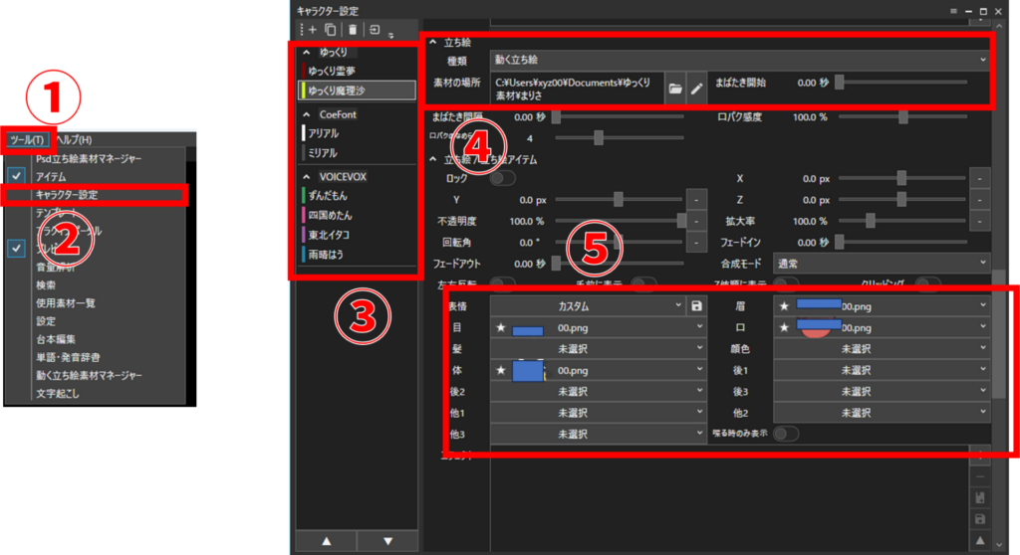
Task: Open the 顔色 dropdown
Action: 882,349
